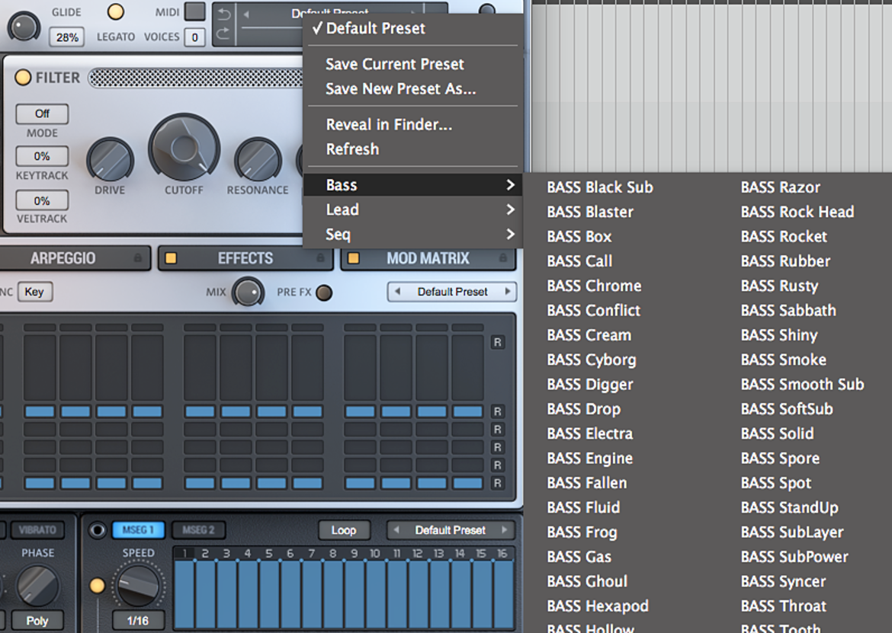Image resolution: width=892 pixels, height=633 pixels.
Task: Click the top R reset button
Action: tap(497, 342)
